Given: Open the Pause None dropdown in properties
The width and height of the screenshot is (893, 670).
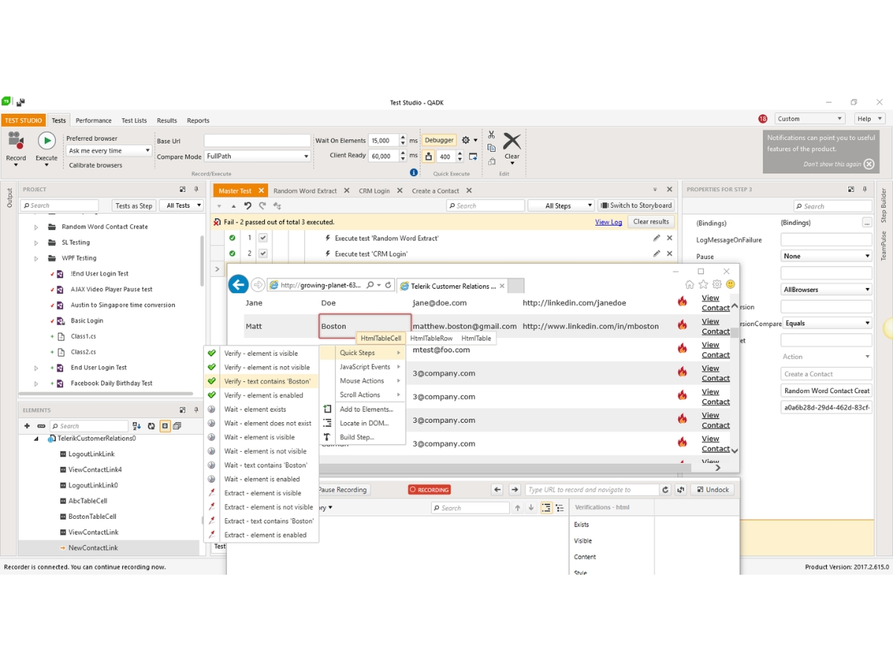Looking at the screenshot, I should (826, 256).
